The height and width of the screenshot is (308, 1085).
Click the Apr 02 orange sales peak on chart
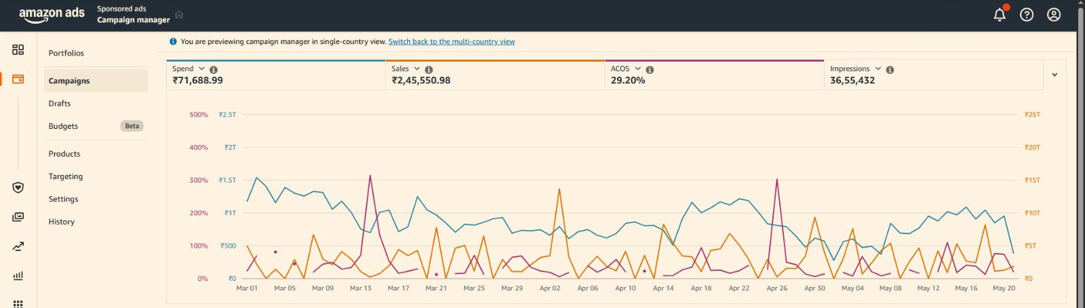coord(559,189)
